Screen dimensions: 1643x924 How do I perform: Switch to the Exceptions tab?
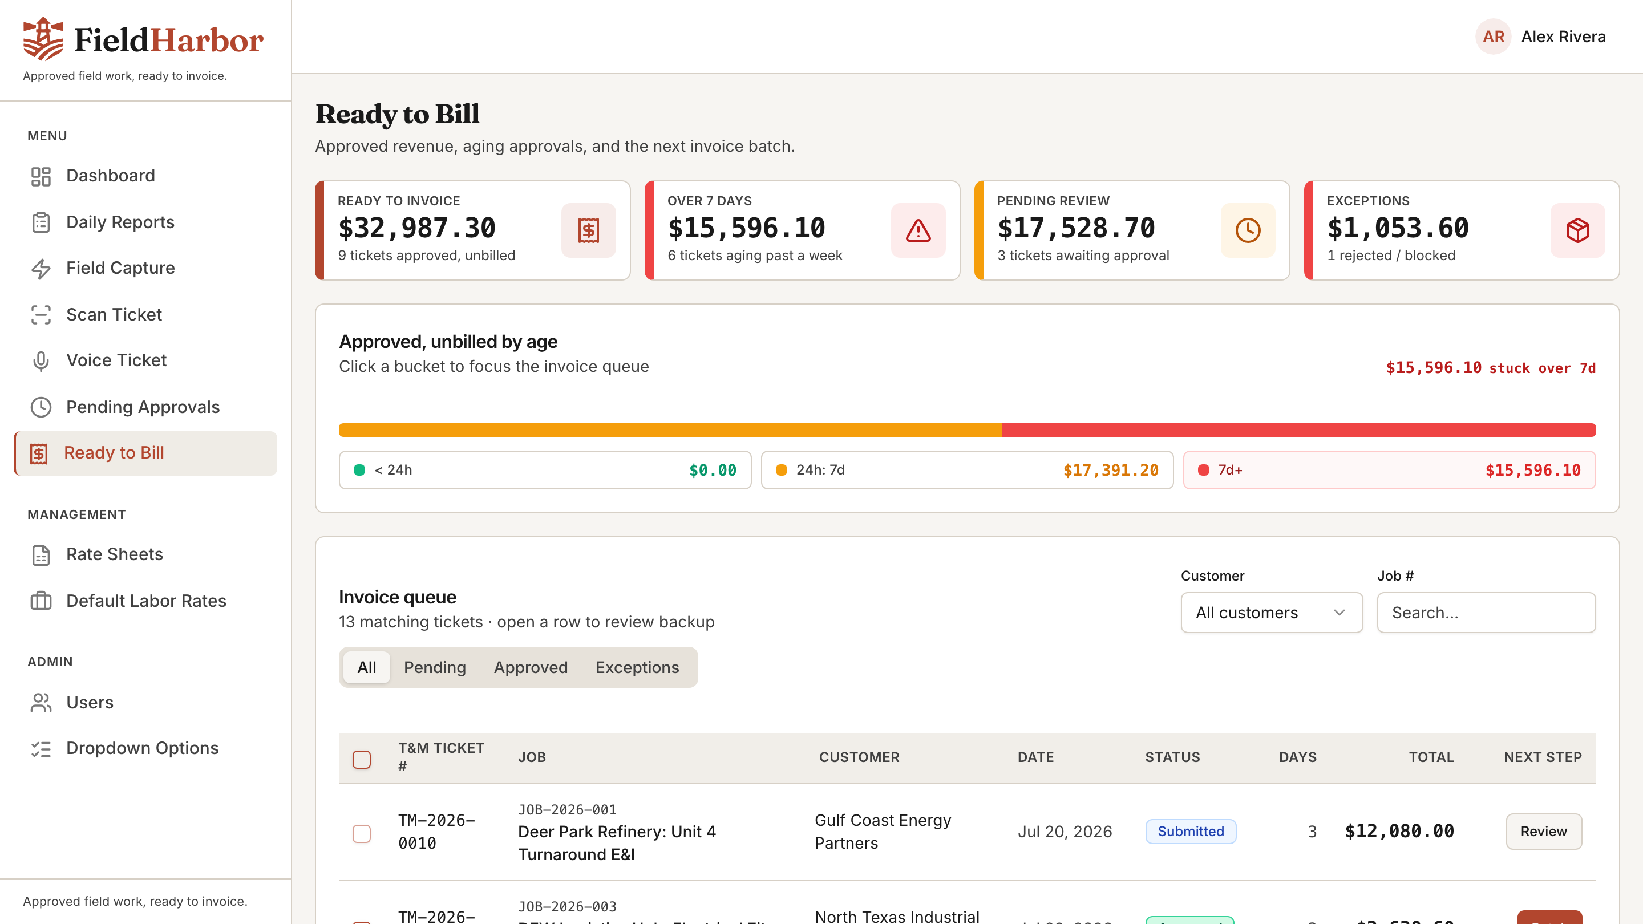[x=637, y=667]
